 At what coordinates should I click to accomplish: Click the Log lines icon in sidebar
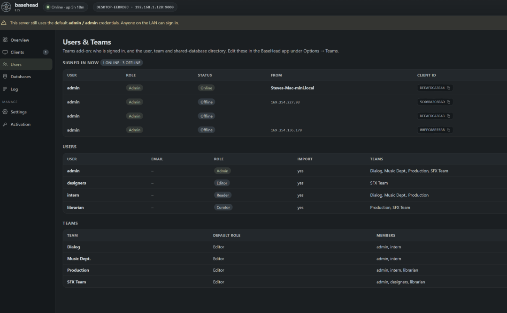pos(5,89)
